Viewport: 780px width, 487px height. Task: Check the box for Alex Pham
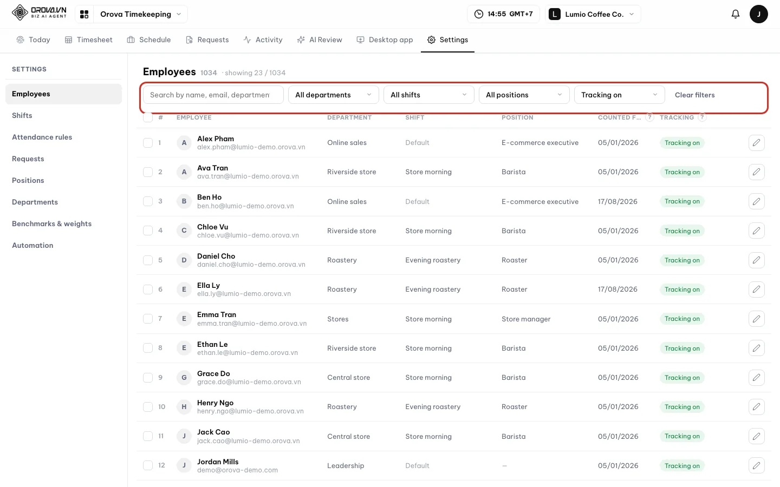click(148, 143)
